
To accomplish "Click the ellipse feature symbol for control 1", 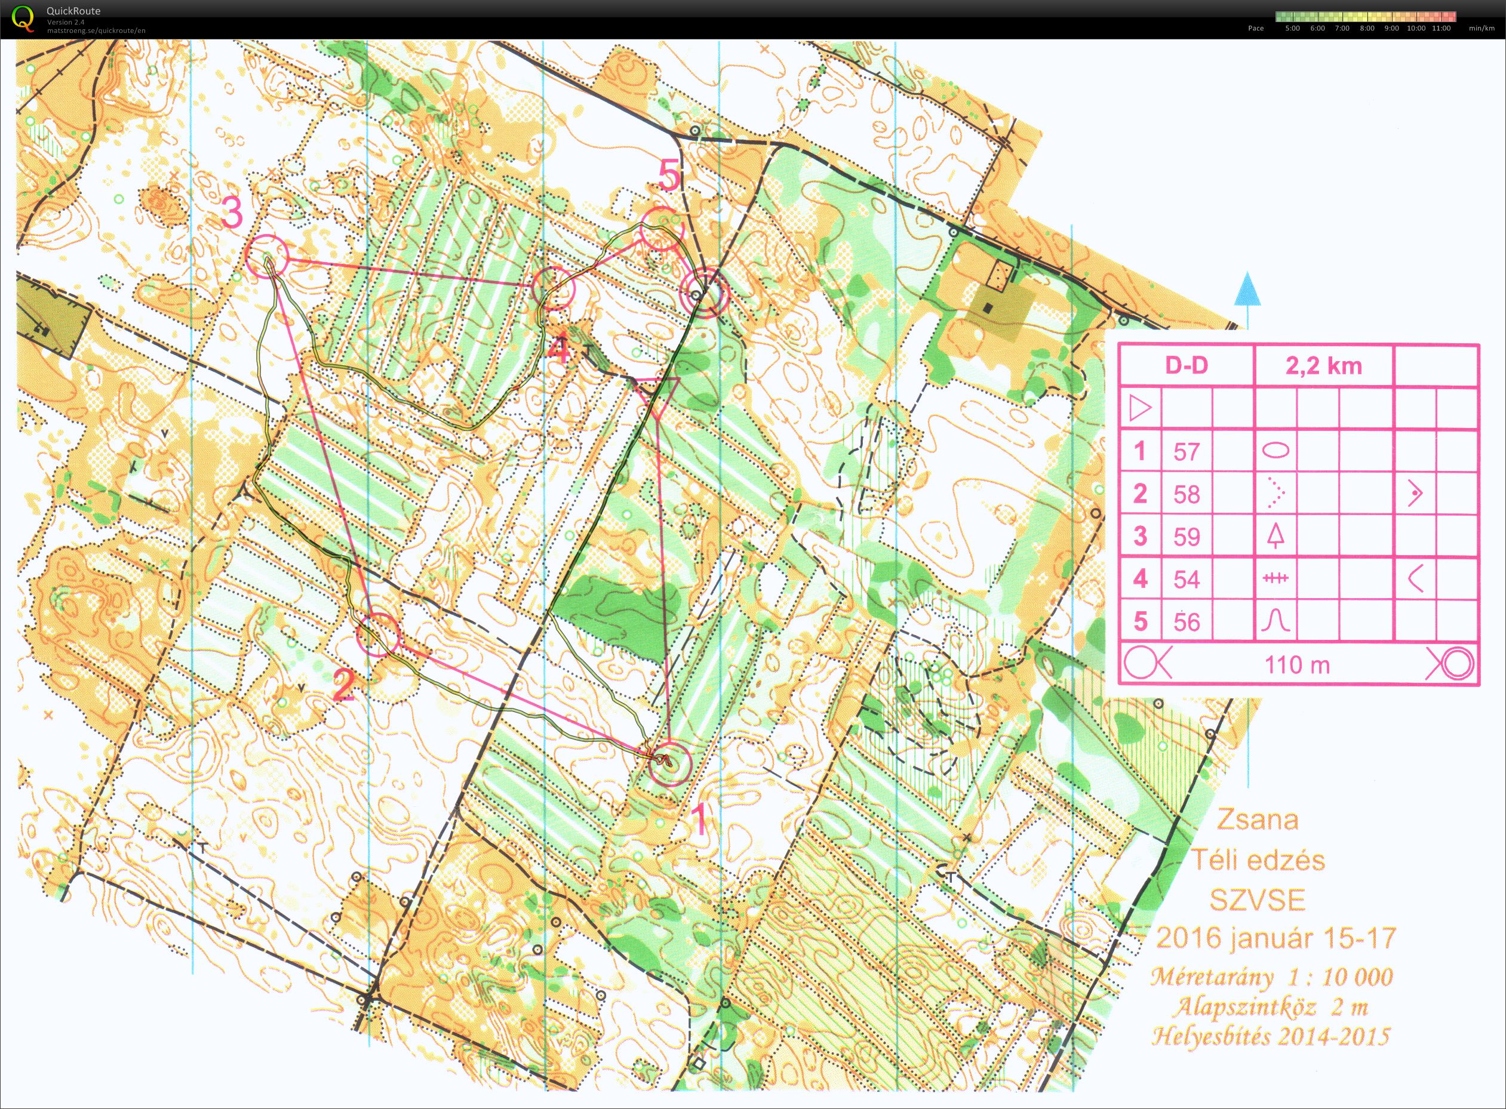I will pos(1276,451).
